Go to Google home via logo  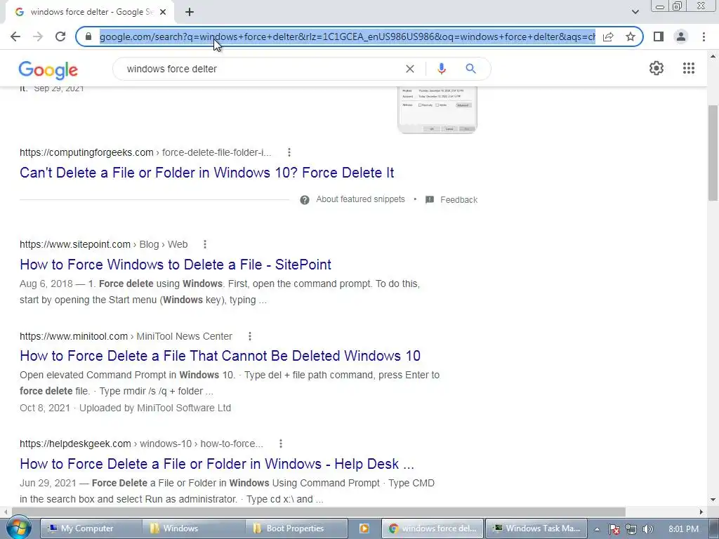point(48,70)
